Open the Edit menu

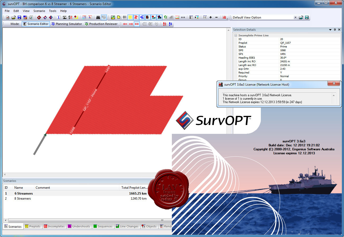16,11
